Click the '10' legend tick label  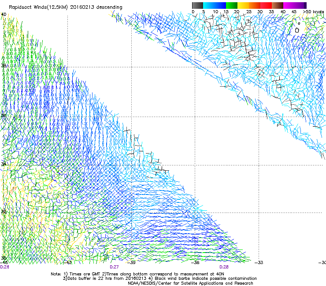tap(215, 12)
